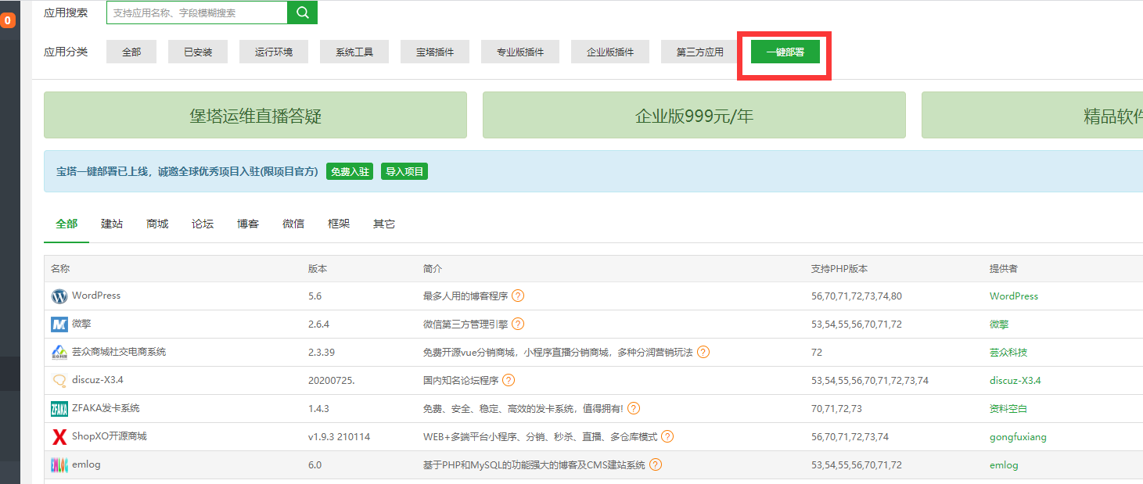1143x484 pixels.
Task: Switch to the 建站 tab
Action: pyautogui.click(x=112, y=224)
